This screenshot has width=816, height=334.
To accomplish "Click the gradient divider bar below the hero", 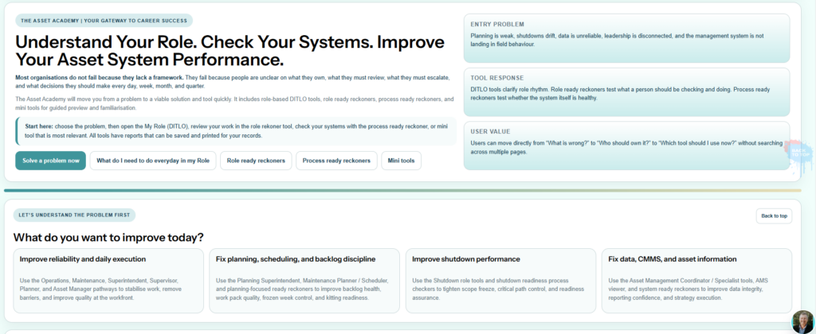I will [x=402, y=191].
